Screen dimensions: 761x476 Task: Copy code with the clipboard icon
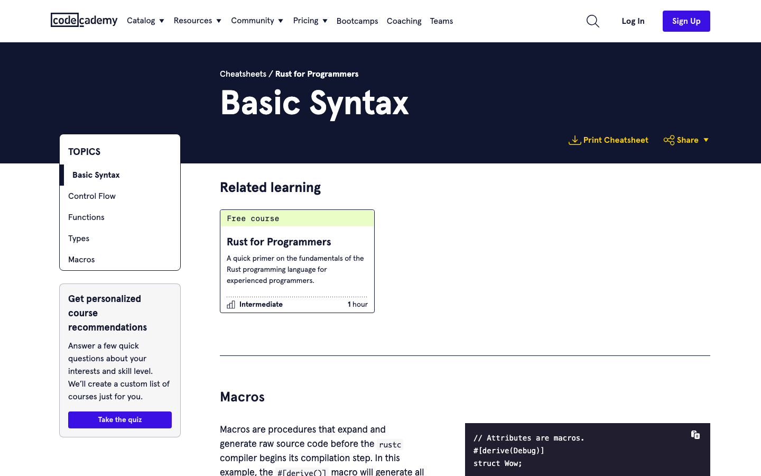tap(695, 435)
